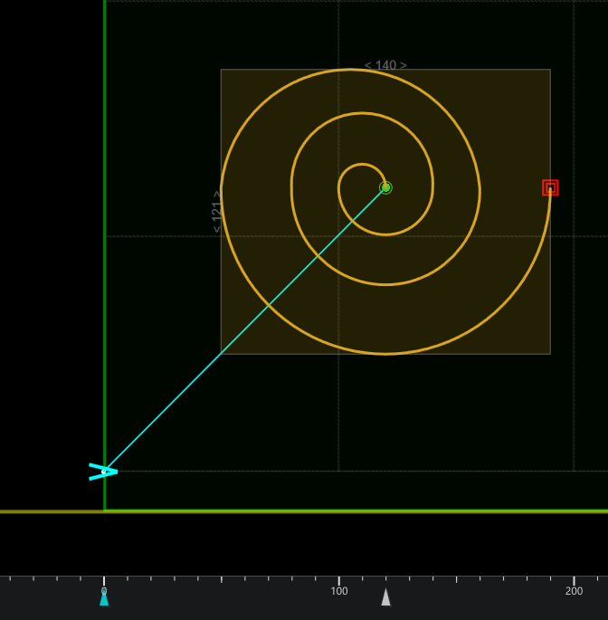Click the cyan arrow origin marker
The image size is (608, 620).
point(104,472)
